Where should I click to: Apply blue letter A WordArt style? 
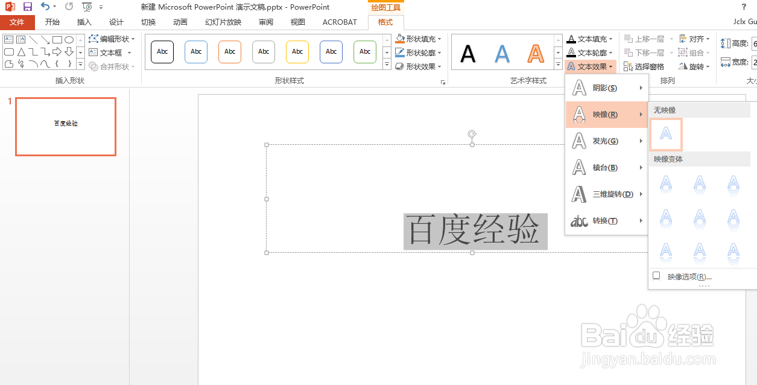[502, 54]
